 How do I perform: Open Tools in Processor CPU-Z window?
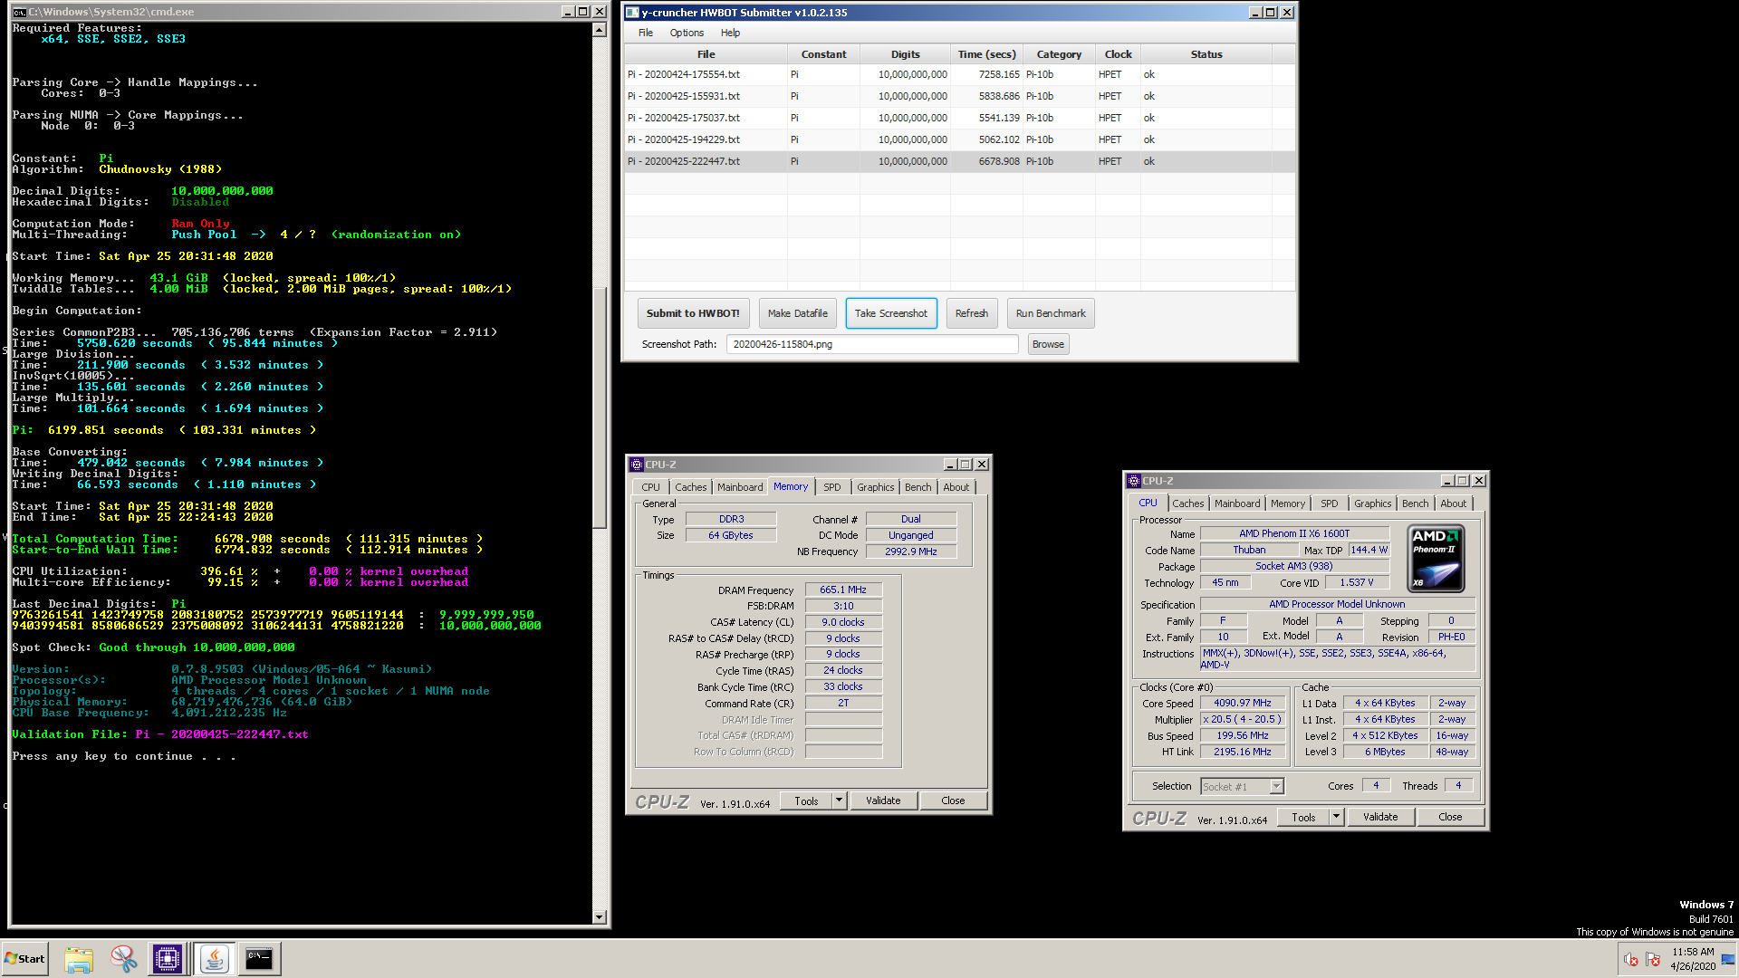1303,818
